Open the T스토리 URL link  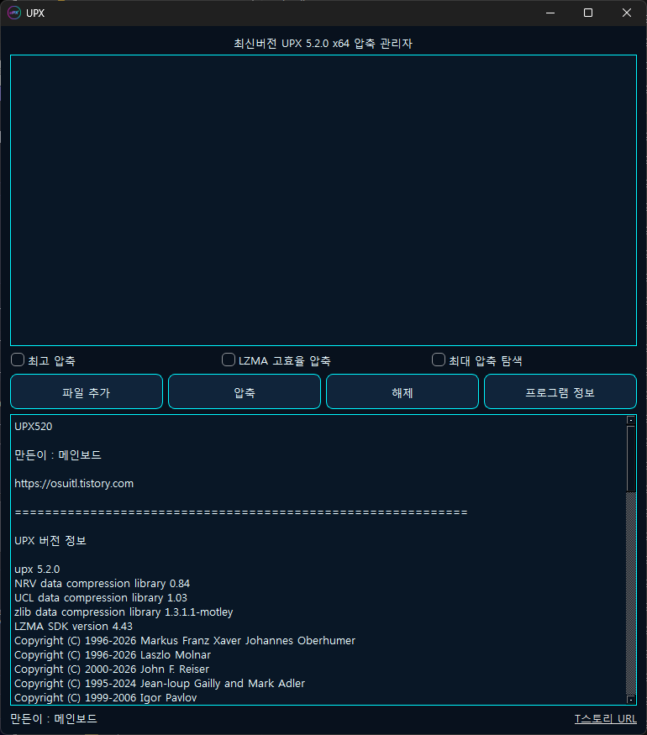(606, 718)
